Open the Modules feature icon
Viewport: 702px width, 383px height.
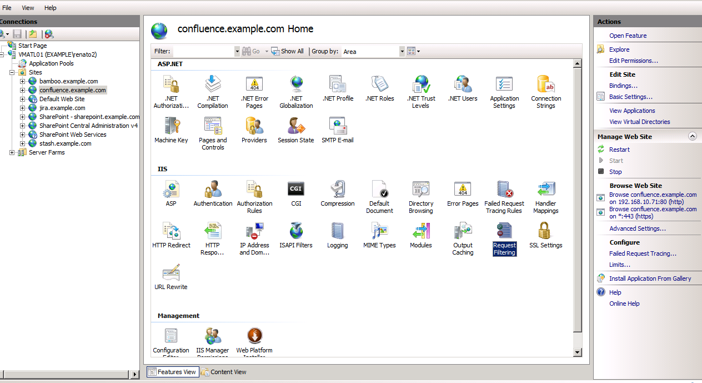421,235
